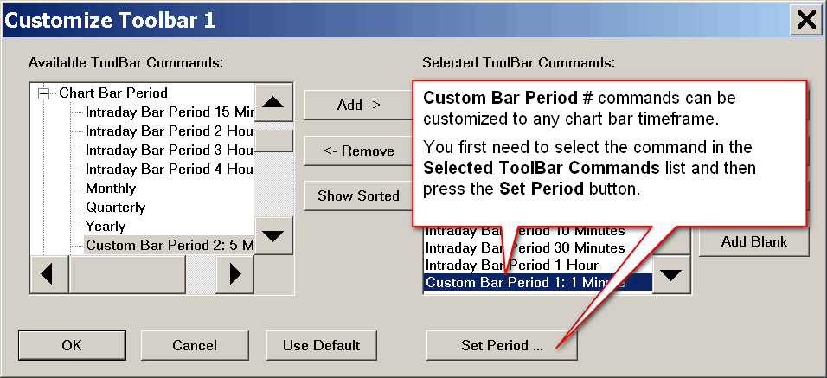This screenshot has height=378, width=827.
Task: Select Intraday Bar Period 2 Hours command
Action: [169, 131]
